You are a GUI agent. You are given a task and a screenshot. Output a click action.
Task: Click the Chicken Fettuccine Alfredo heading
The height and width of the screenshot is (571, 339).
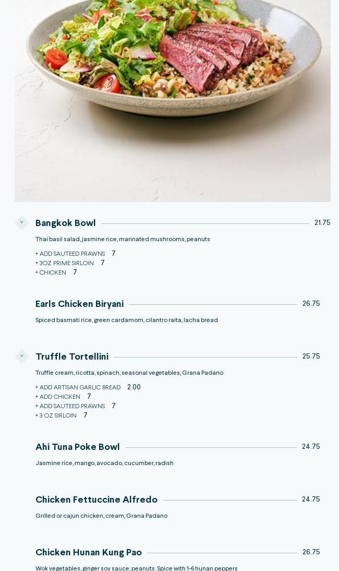(x=96, y=500)
